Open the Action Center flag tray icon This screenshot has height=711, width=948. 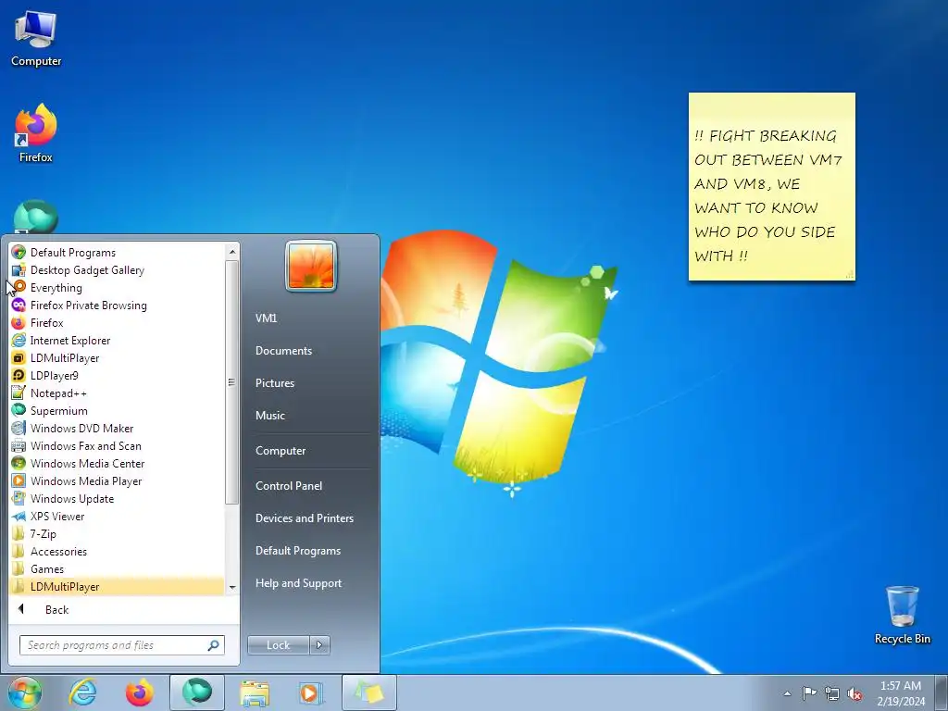(x=809, y=692)
